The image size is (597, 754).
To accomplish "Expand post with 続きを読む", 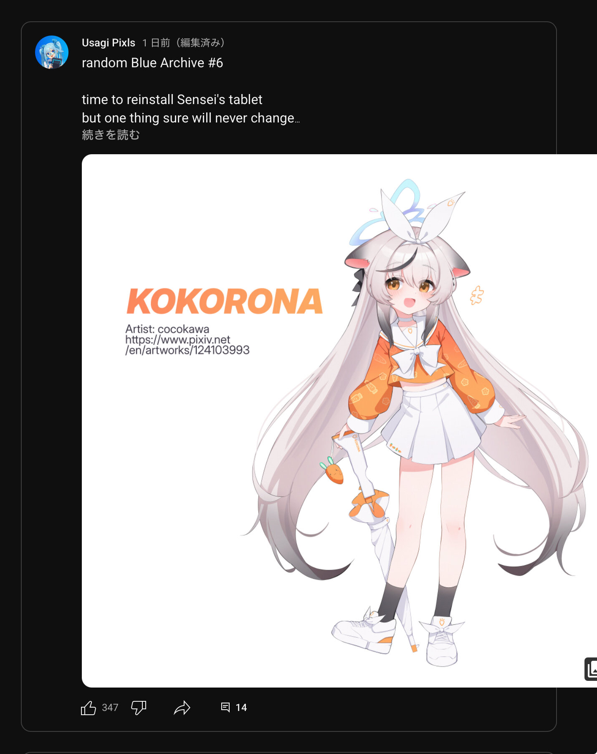I will pyautogui.click(x=111, y=135).
